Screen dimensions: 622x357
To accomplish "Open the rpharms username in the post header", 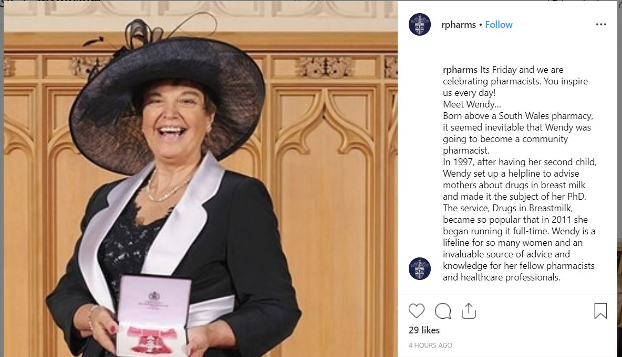I will coord(459,25).
